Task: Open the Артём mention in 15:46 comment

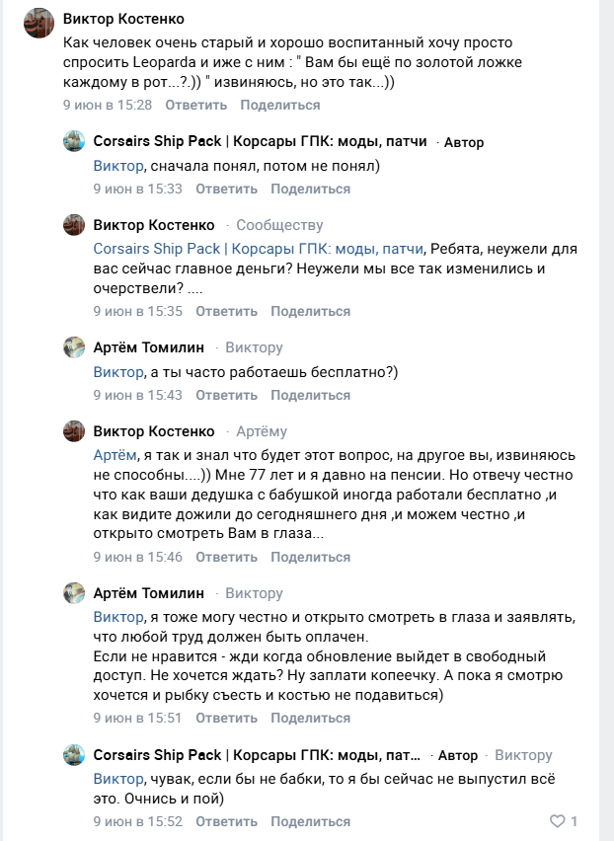Action: [115, 455]
